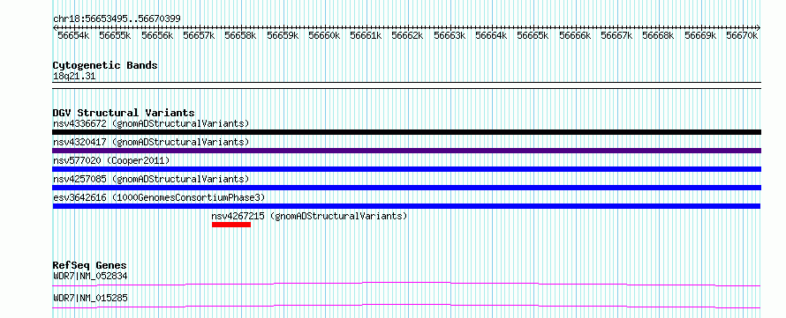Screen dimensions: 786x318
Task: Click the 56655k ruler tick label
Action: click(x=116, y=36)
